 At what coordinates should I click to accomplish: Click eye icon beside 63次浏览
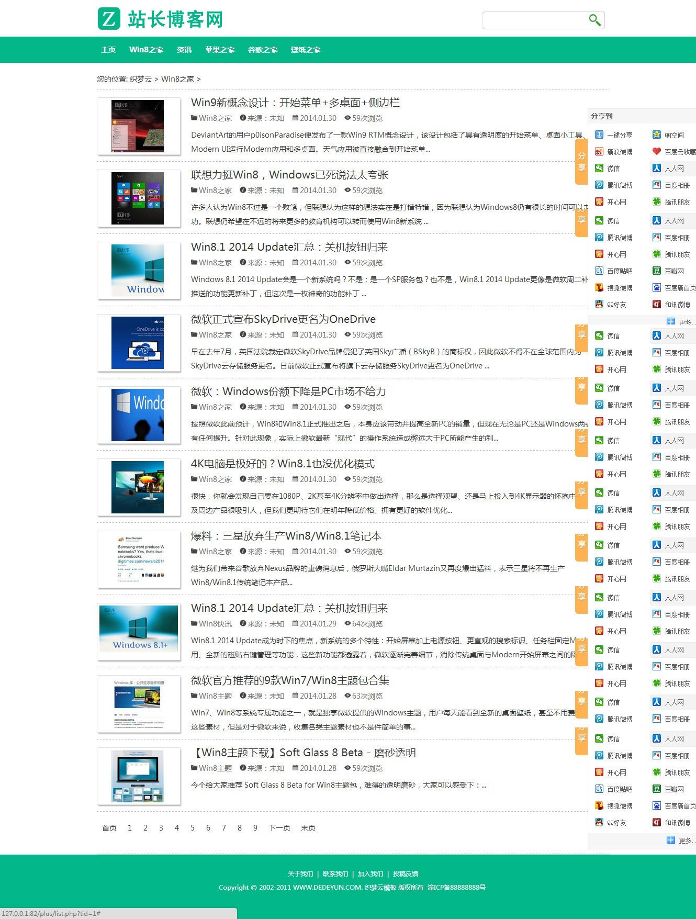[347, 696]
